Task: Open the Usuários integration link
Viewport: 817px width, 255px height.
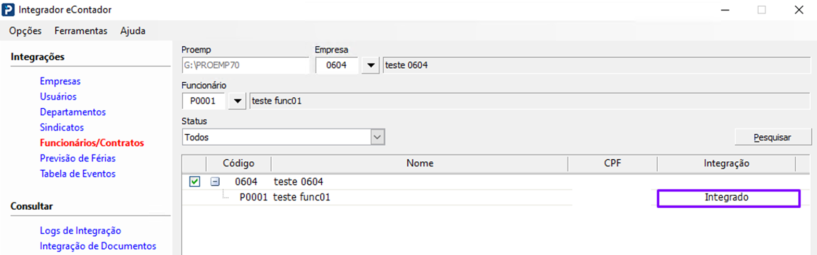Action: click(58, 96)
